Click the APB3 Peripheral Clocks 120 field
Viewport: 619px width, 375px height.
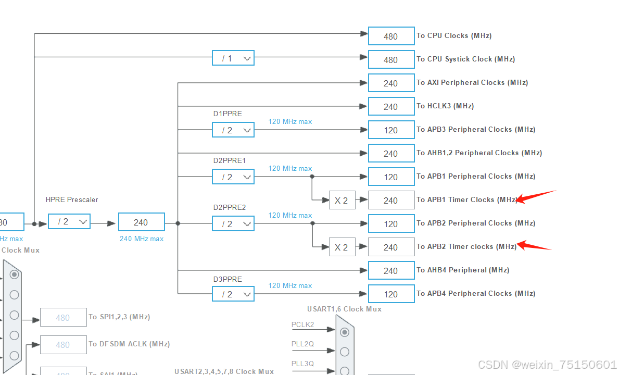click(391, 130)
